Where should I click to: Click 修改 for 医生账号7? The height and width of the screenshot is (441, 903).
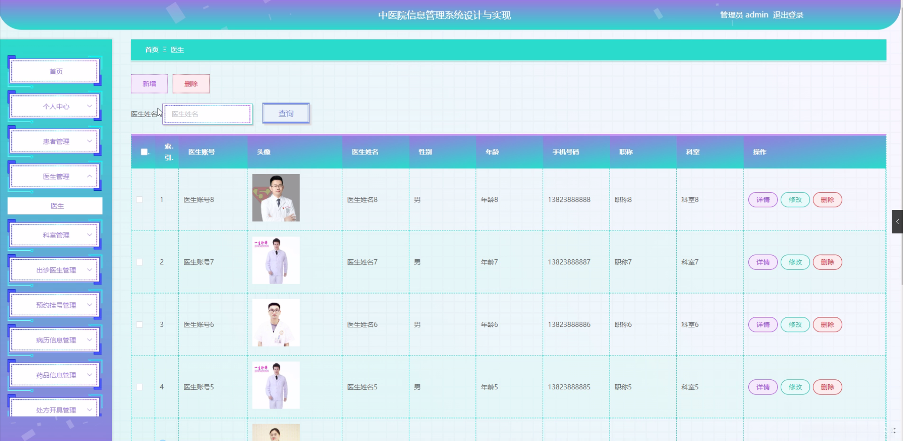(x=795, y=262)
